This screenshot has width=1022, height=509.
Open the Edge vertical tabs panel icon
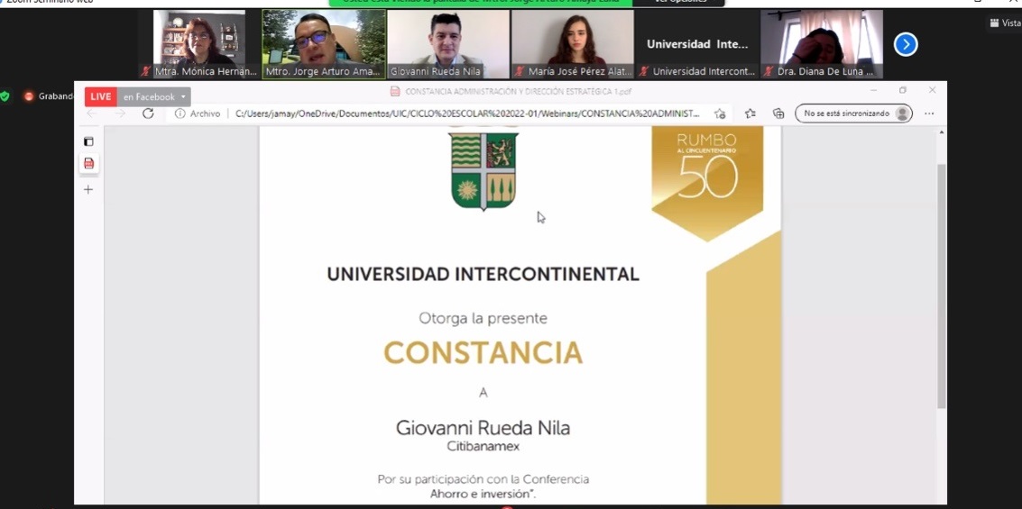pyautogui.click(x=88, y=141)
